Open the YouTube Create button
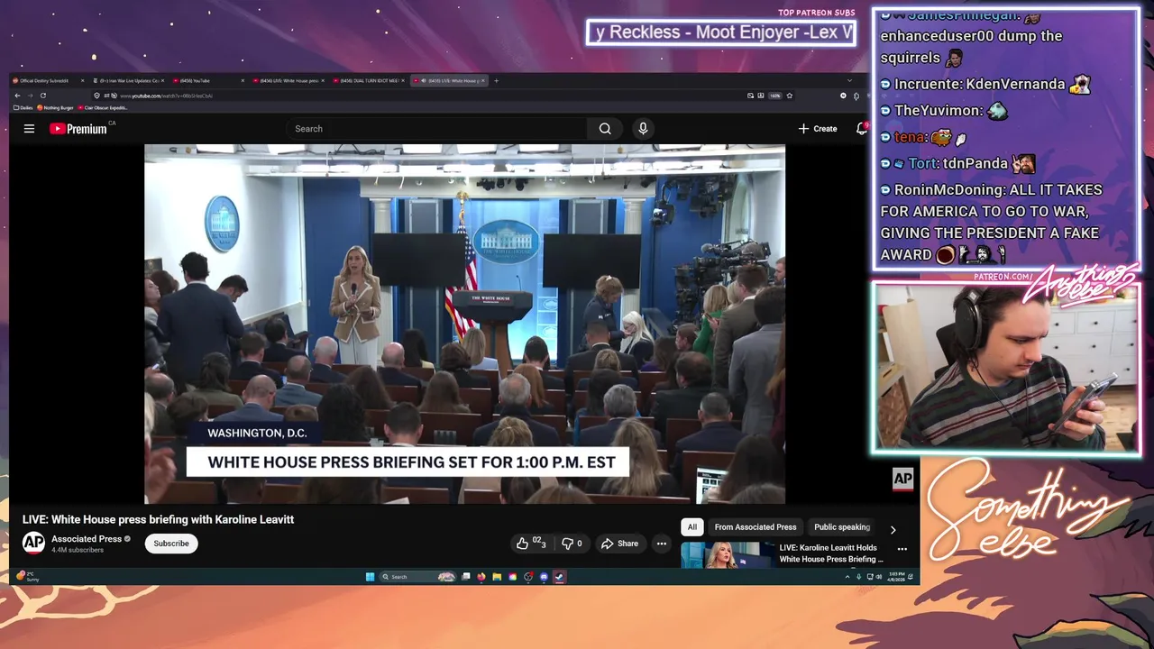The width and height of the screenshot is (1154, 649). pos(818,129)
